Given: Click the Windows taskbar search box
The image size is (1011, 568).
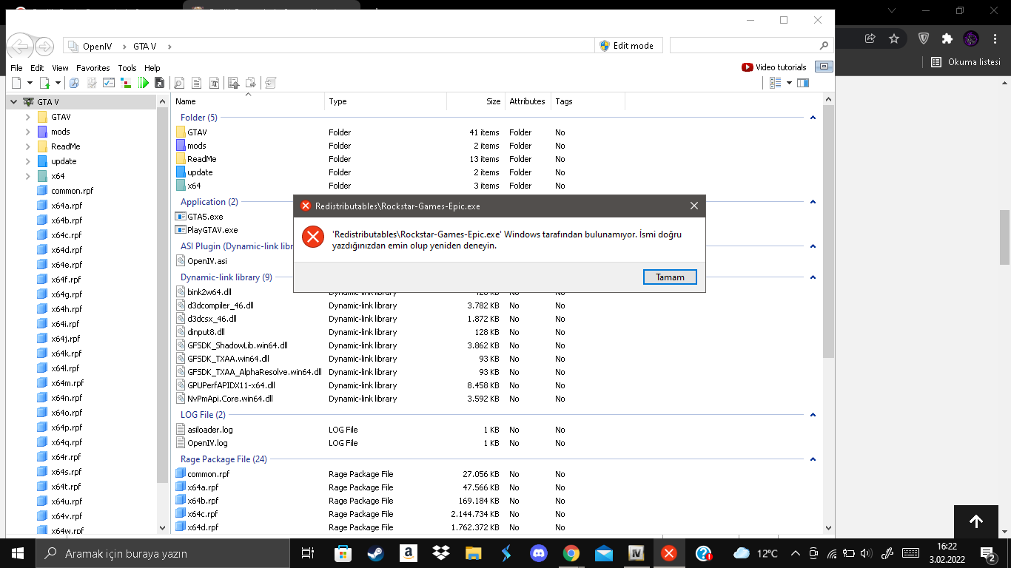Looking at the screenshot, I should (x=162, y=553).
